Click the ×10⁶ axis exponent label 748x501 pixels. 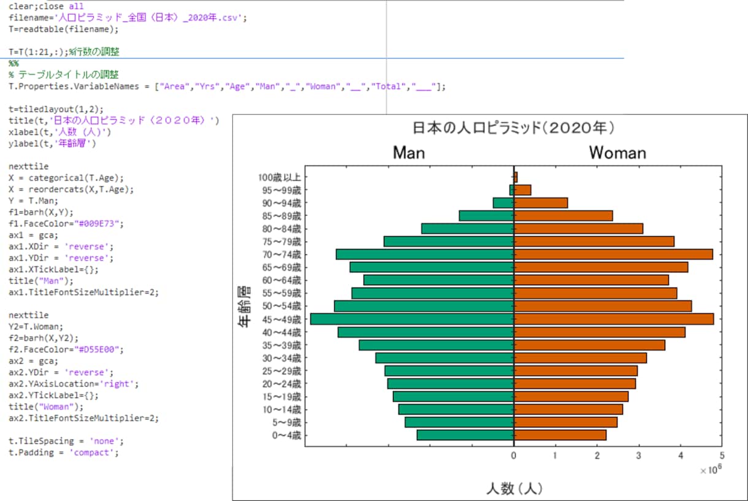tap(710, 470)
